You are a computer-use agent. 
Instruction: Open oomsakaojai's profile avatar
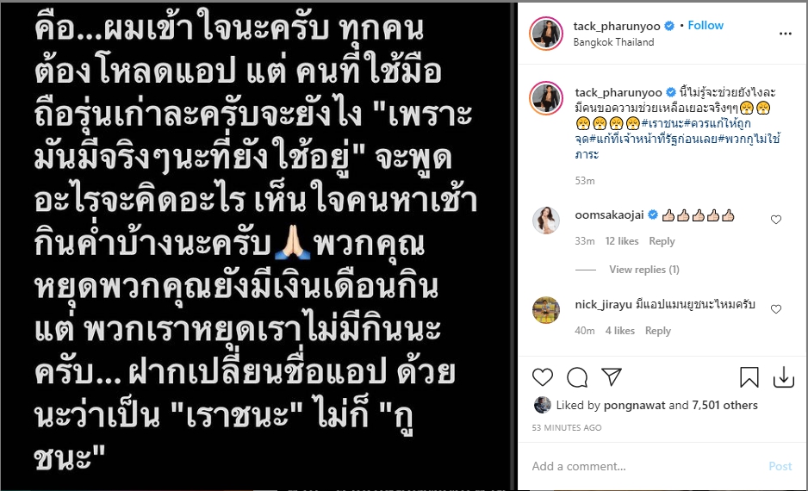coord(546,221)
